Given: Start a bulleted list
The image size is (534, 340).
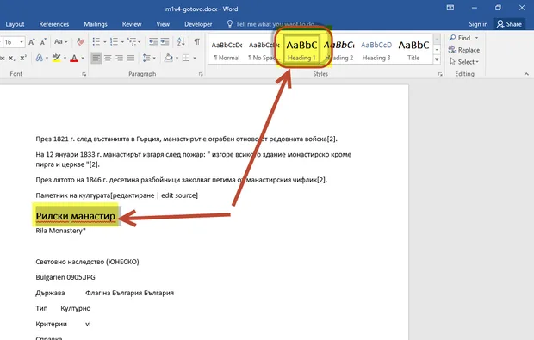Looking at the screenshot, I should (x=96, y=42).
